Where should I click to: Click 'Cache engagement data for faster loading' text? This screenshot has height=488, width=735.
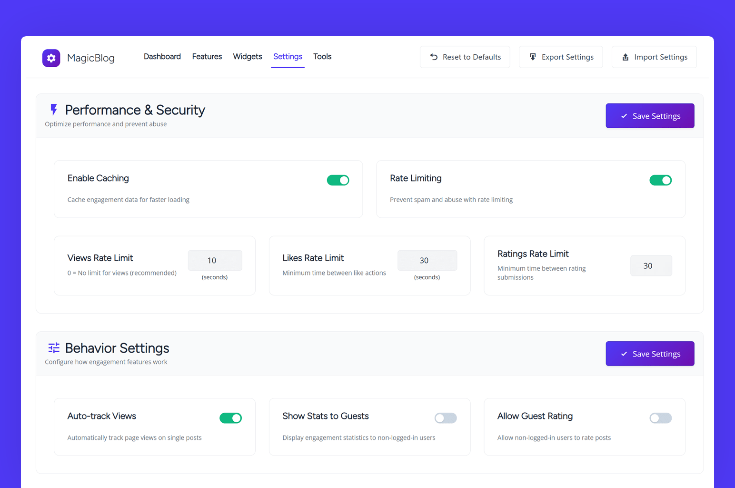click(128, 200)
